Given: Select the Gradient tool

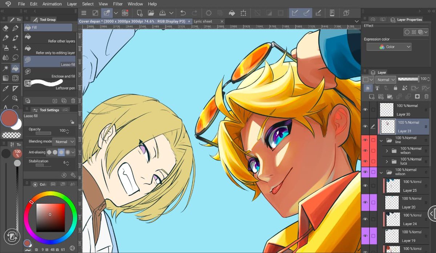Looking at the screenshot, I should 5,78.
